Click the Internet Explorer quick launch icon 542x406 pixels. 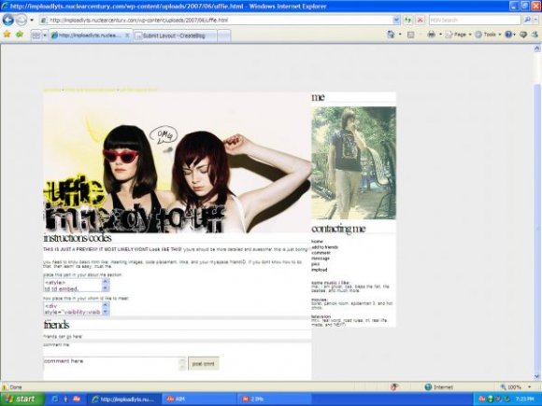click(x=54, y=399)
